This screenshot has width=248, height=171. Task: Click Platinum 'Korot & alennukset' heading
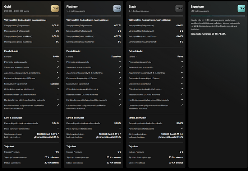pos(75,118)
